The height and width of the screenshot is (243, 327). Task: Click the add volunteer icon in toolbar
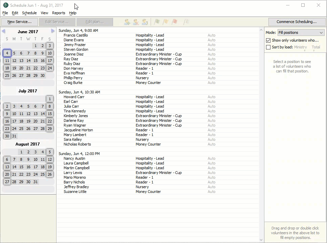127,22
